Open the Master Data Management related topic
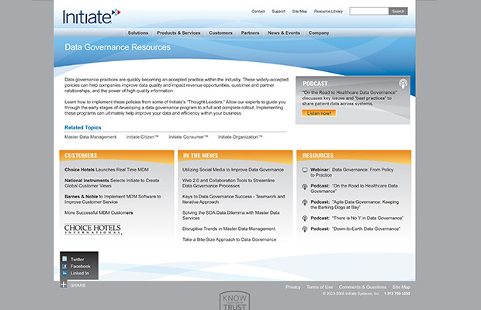The image size is (481, 310). (x=91, y=136)
